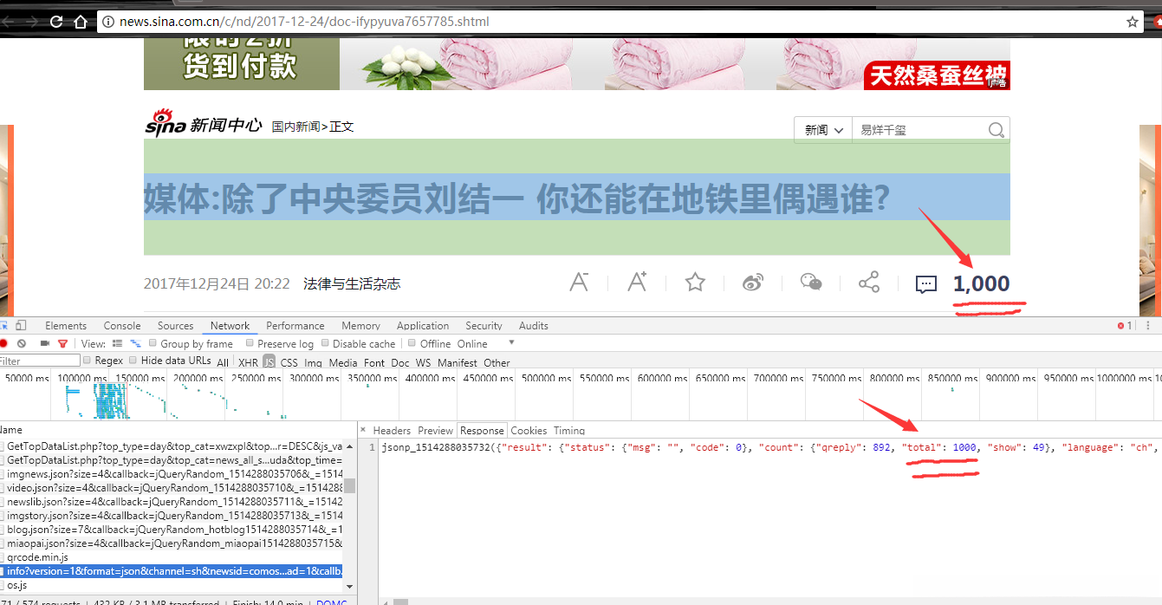Tick the Offline checkbox
This screenshot has width=1162, height=605.
[412, 343]
